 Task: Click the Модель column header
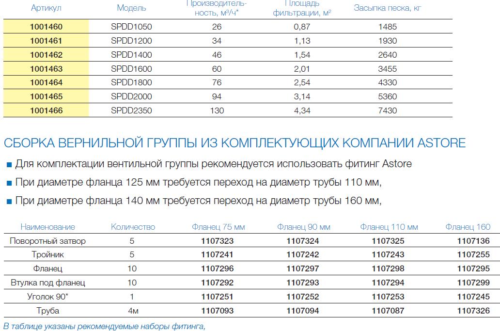pos(131,8)
